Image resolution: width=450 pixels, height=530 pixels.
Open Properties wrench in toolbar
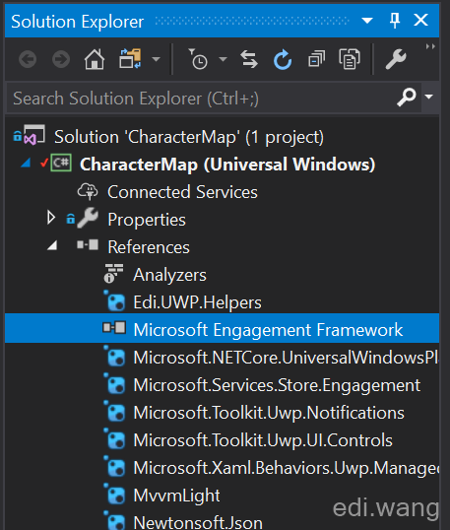point(396,59)
